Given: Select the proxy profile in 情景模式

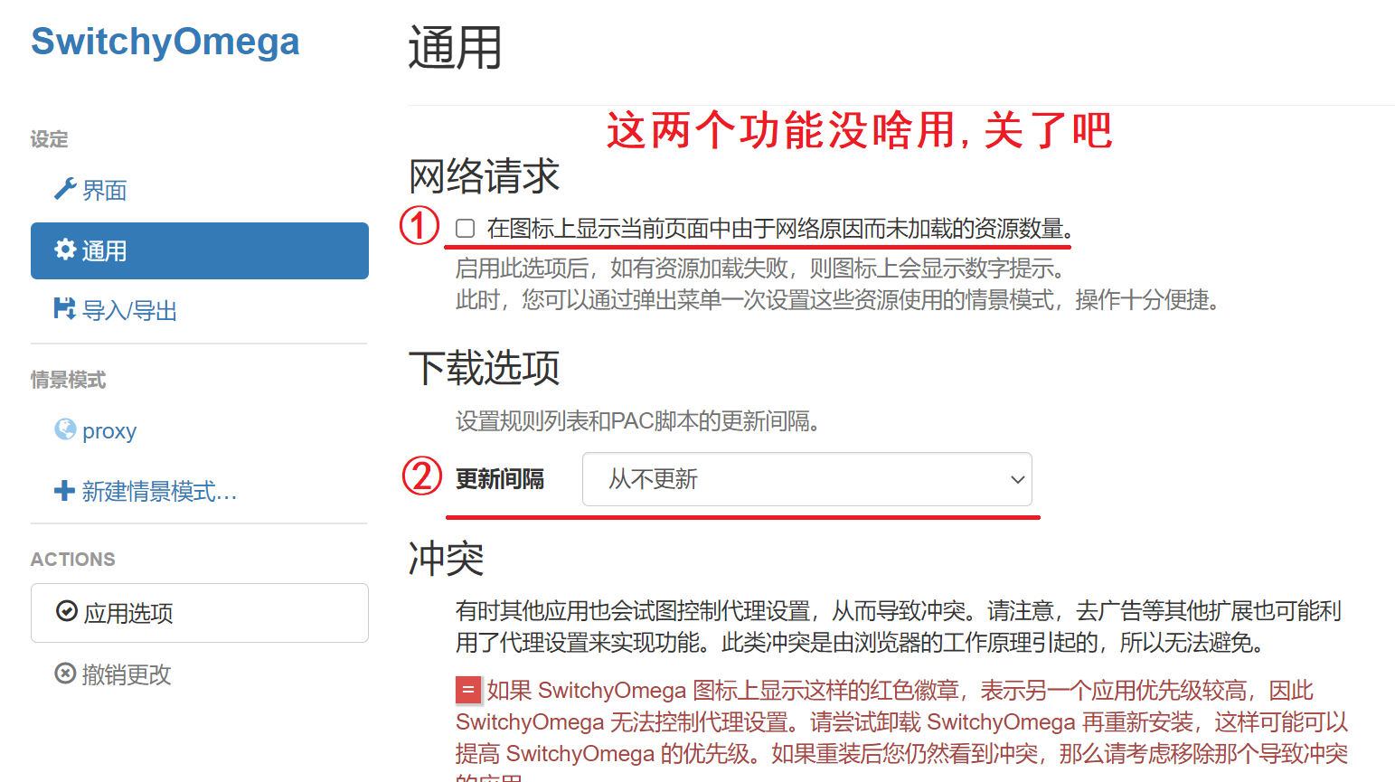Looking at the screenshot, I should (x=108, y=431).
